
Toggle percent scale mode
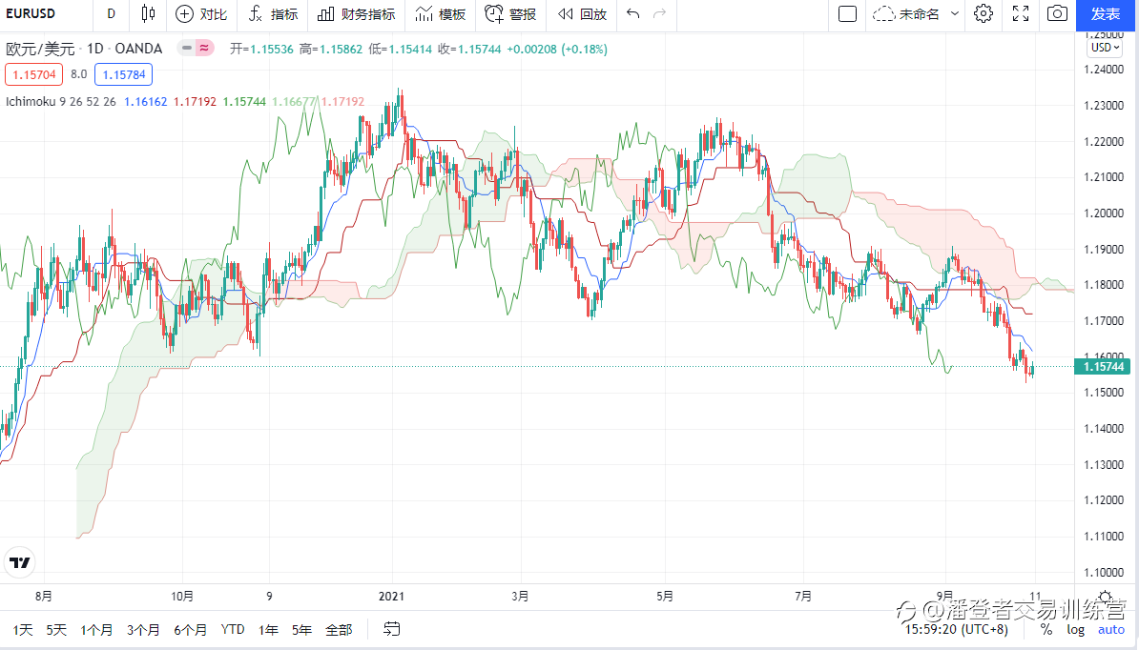click(x=1046, y=629)
